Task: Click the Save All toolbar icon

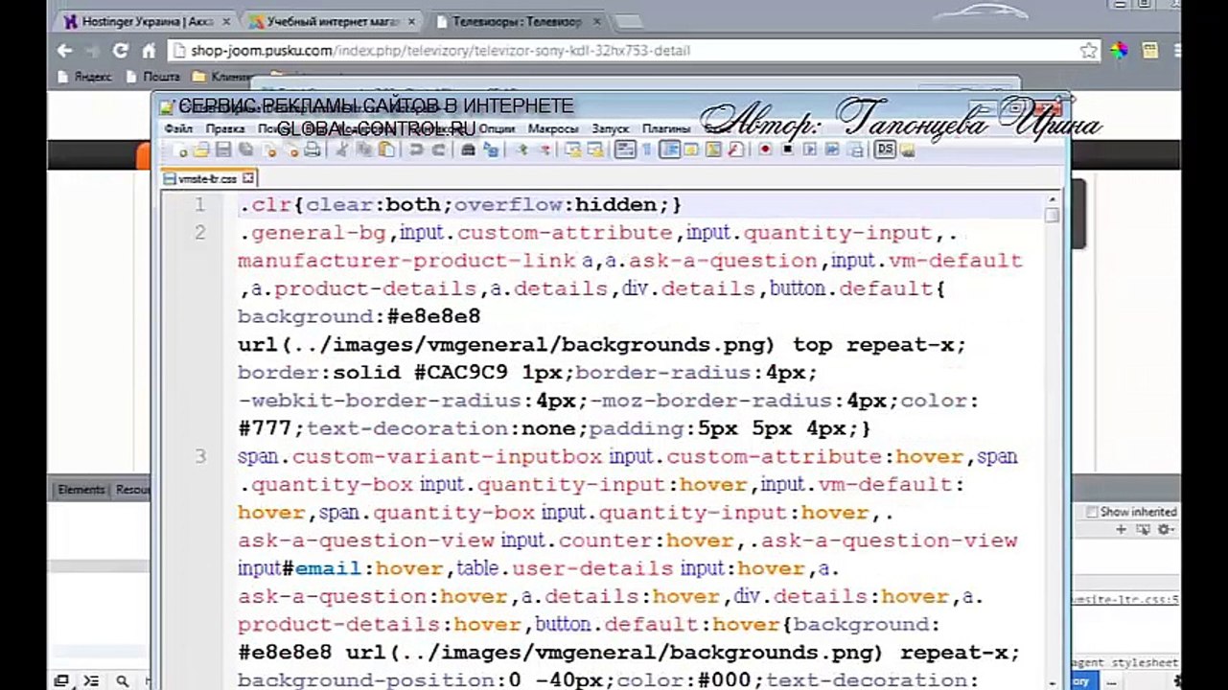Action: click(246, 149)
